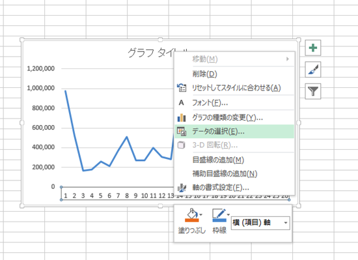Viewport: 358px width, 260px height.
Task: Click the 200,000 vertical axis label
Action: pyautogui.click(x=44, y=167)
